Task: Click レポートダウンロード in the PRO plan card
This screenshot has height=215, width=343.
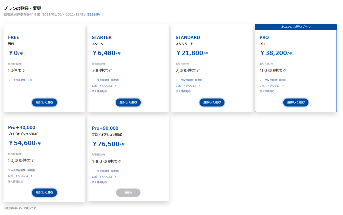Action: [272, 85]
